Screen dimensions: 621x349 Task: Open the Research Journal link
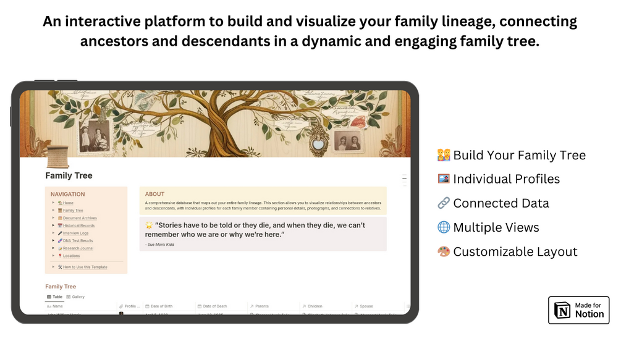(78, 248)
